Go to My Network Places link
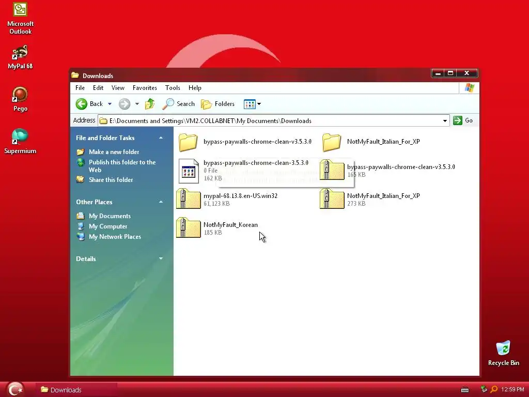Image resolution: width=529 pixels, height=397 pixels. point(115,237)
